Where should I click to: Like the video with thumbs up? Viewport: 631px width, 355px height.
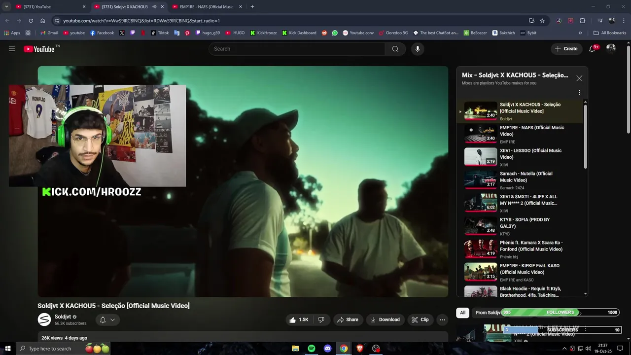[x=299, y=319]
